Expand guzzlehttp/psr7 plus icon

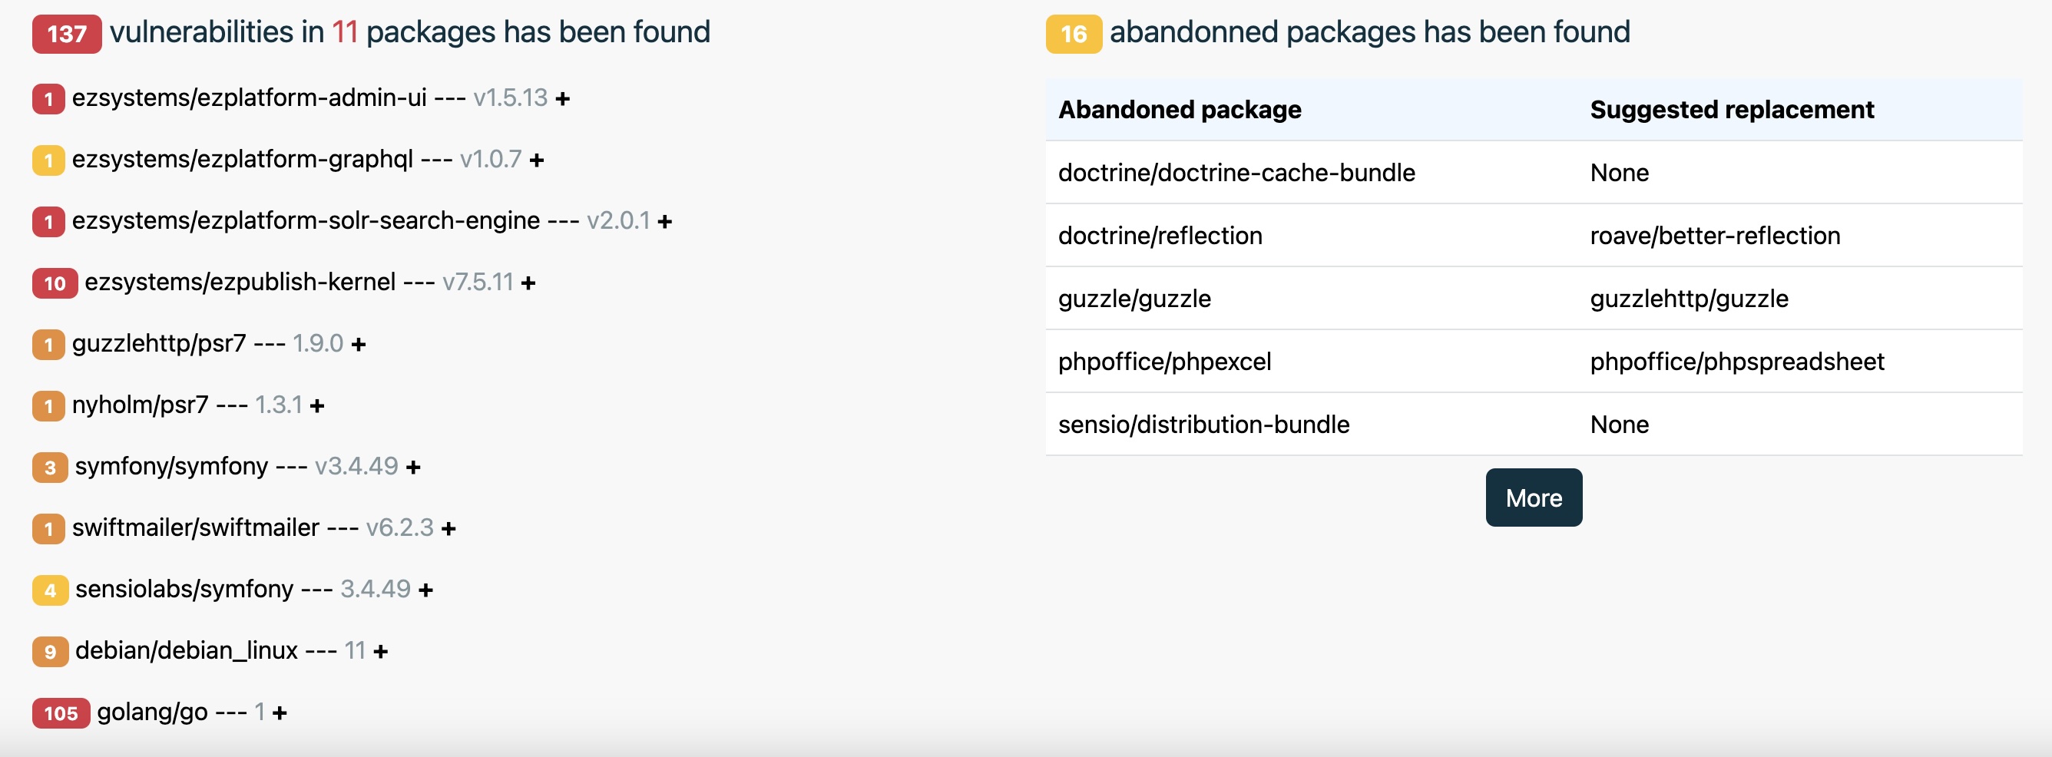[359, 344]
